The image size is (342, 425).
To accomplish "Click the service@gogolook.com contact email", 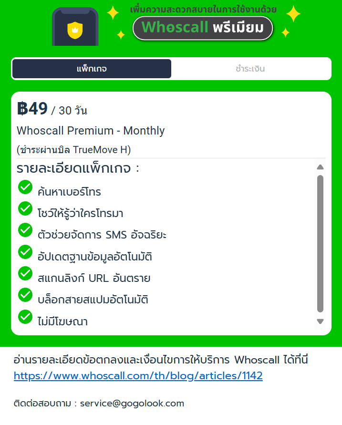I will (x=132, y=404).
